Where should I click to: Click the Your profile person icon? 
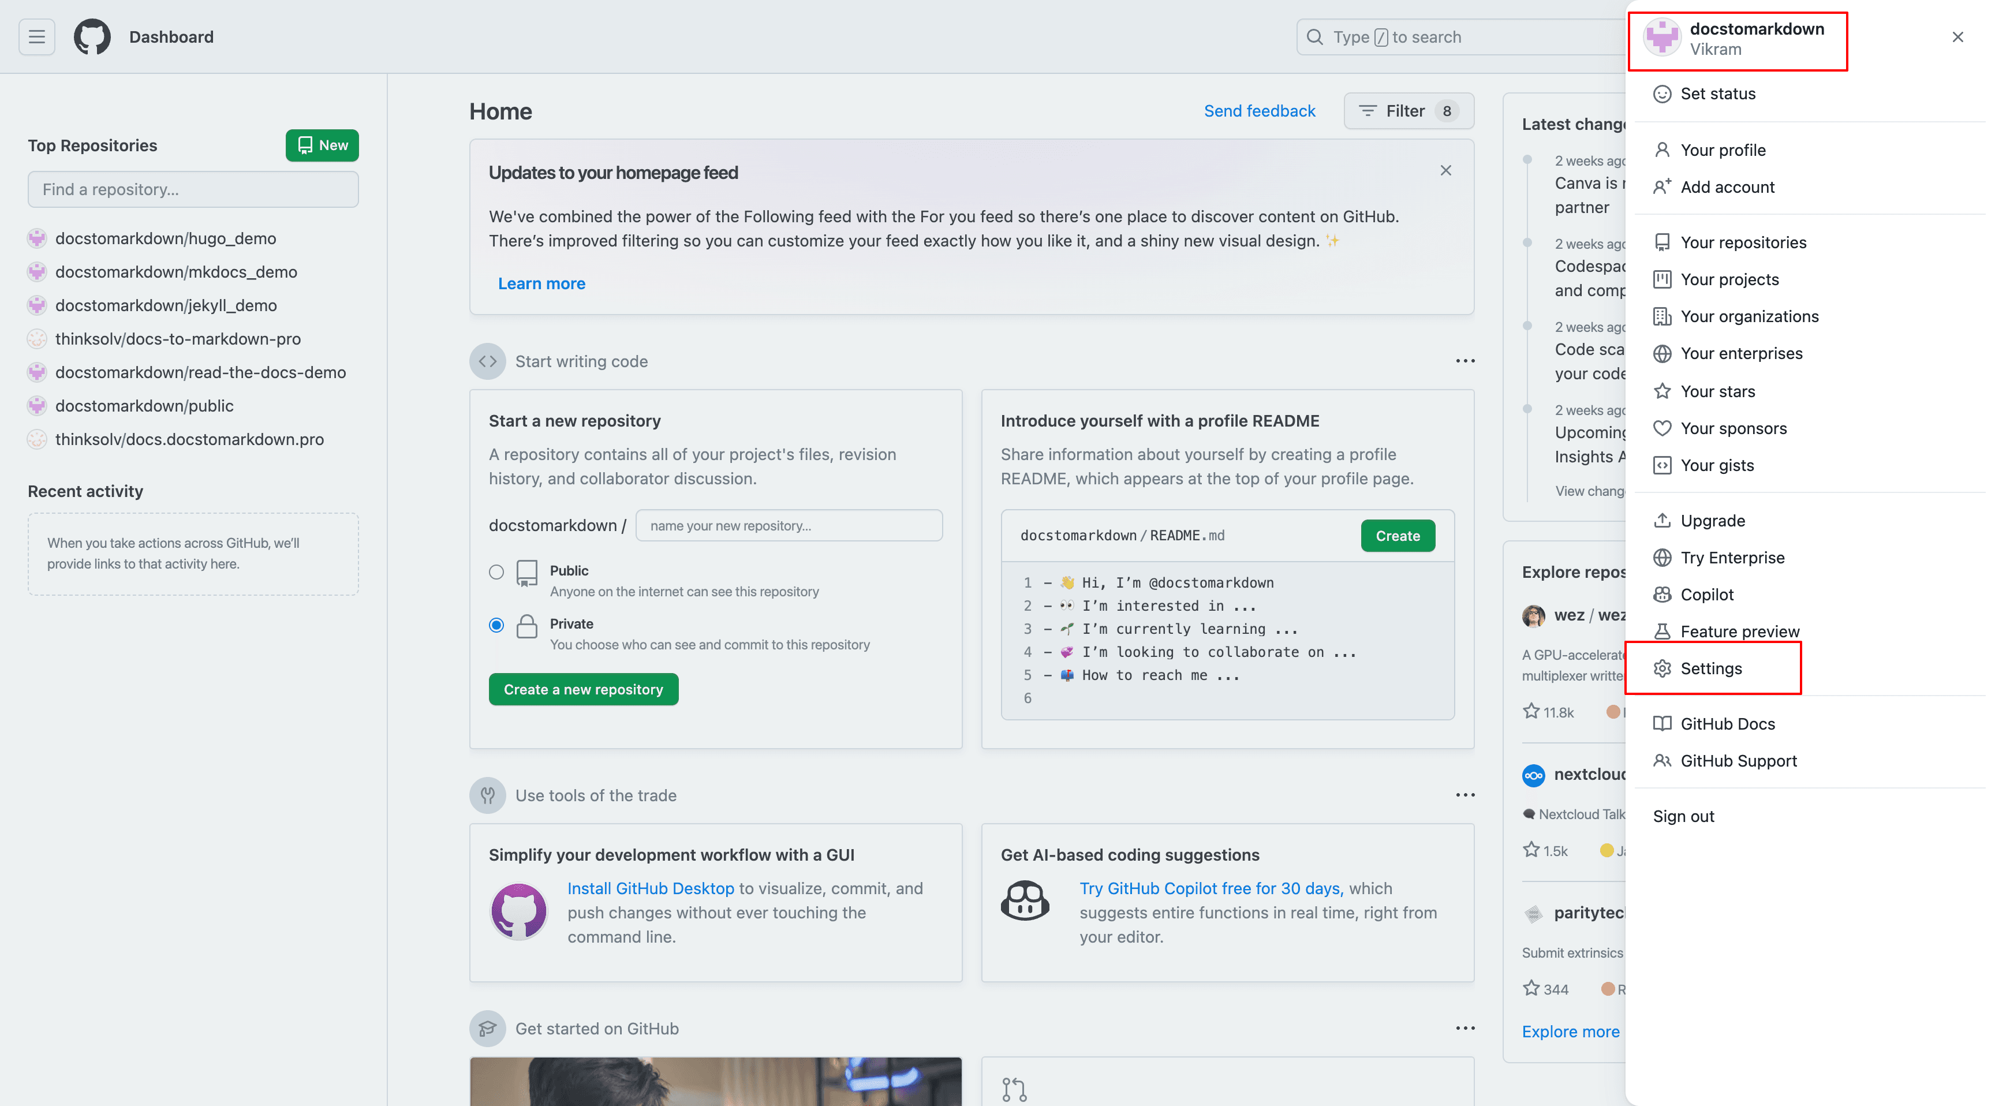[x=1661, y=150]
